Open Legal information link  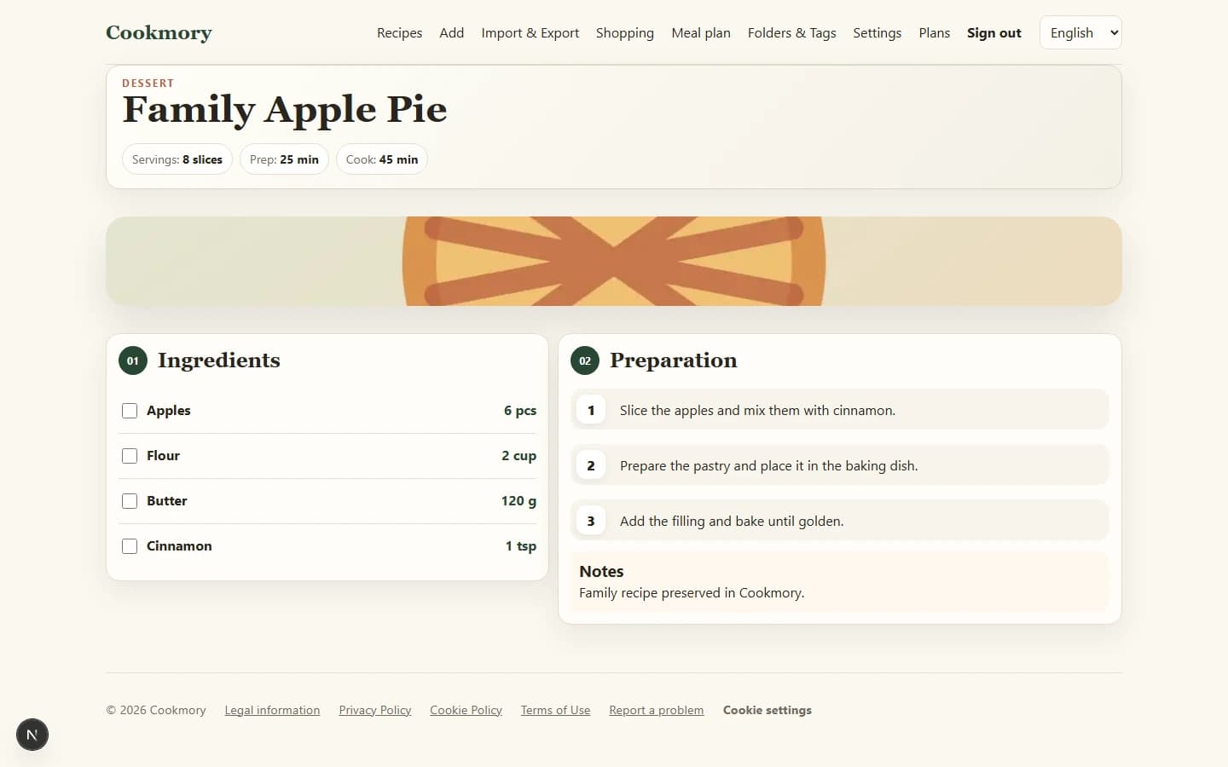click(272, 710)
